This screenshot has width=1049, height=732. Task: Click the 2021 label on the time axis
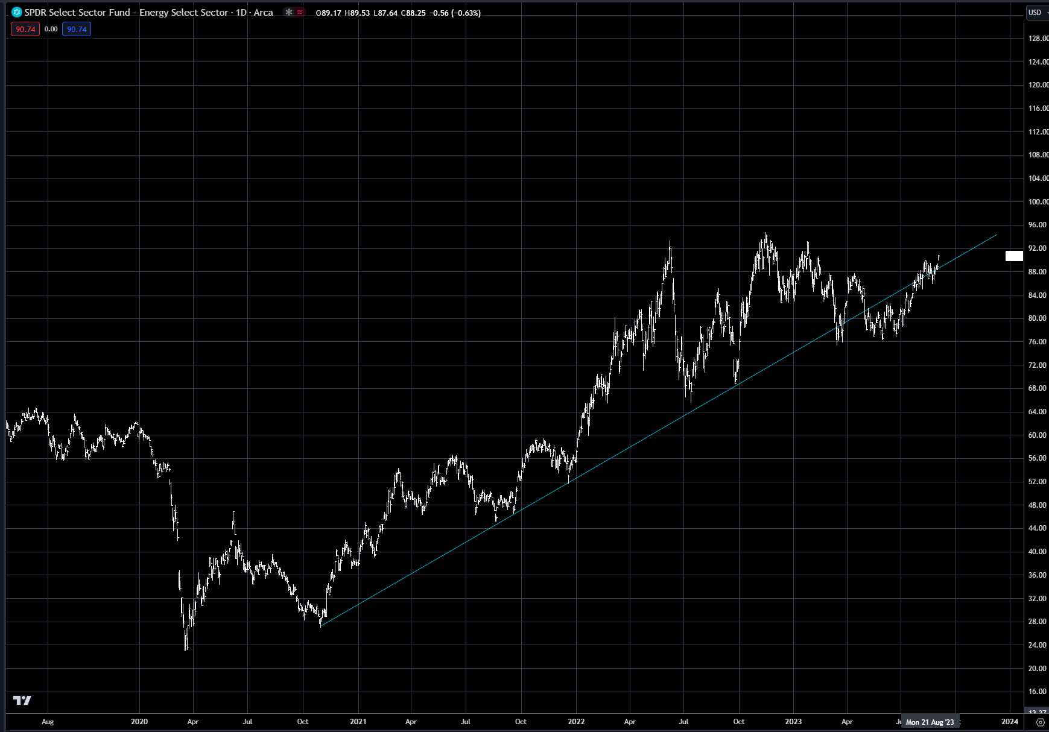click(358, 722)
